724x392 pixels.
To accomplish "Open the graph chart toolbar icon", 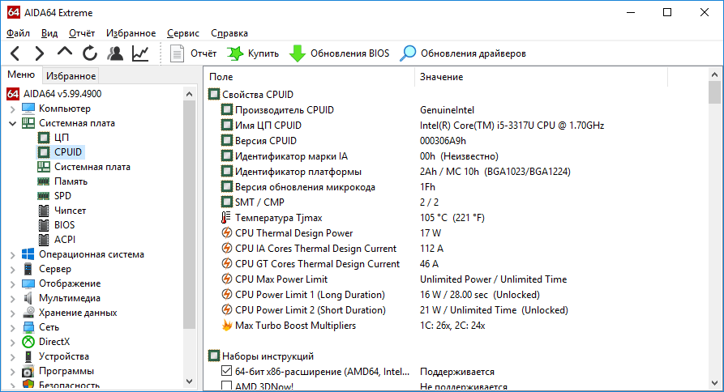I will tap(140, 53).
